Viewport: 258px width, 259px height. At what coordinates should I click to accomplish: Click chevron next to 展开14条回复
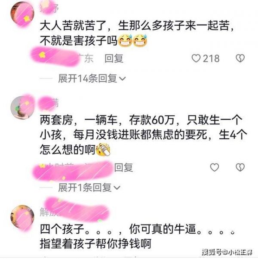122,79
